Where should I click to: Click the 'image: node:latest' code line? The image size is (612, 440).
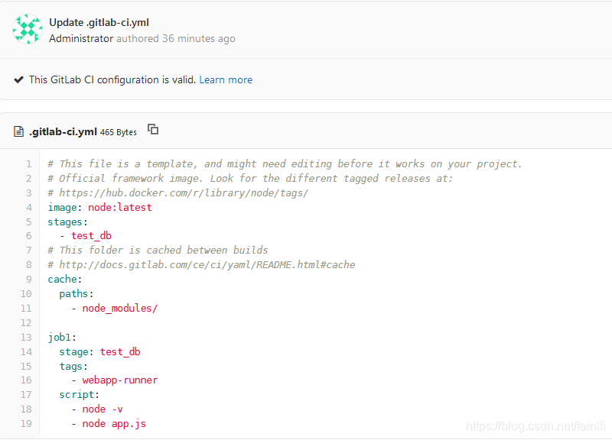100,207
